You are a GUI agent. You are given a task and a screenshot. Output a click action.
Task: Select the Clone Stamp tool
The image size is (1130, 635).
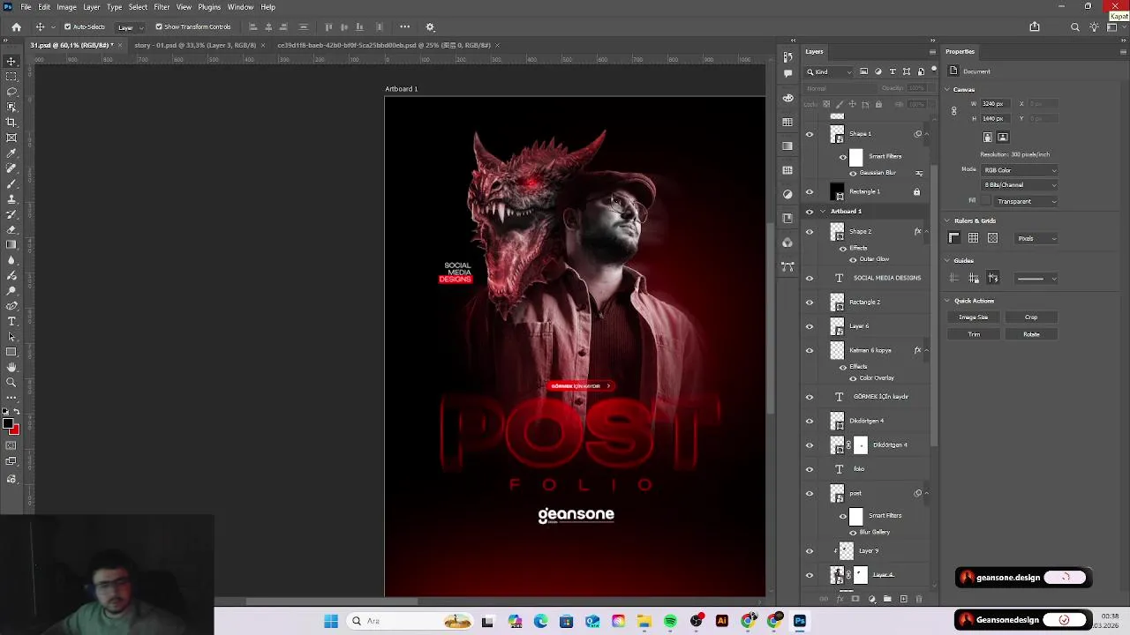(11, 198)
